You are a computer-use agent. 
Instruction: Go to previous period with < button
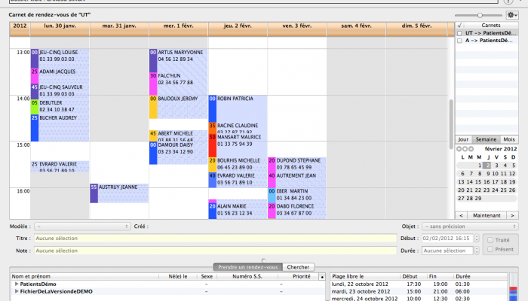pyautogui.click(x=461, y=215)
